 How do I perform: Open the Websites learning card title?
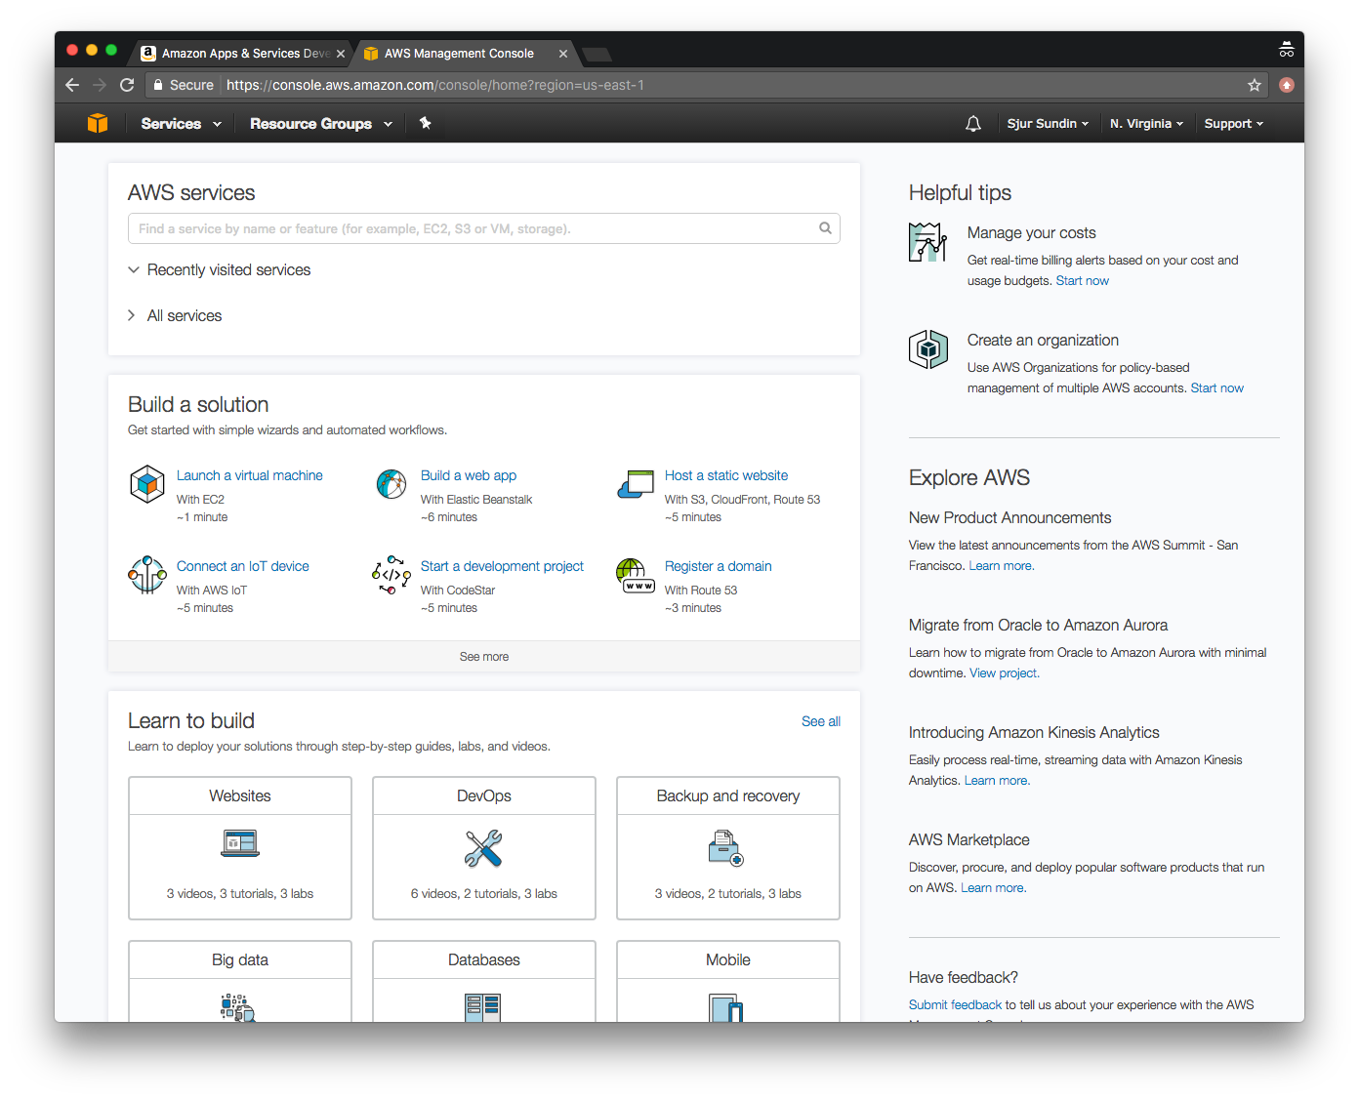click(x=240, y=796)
